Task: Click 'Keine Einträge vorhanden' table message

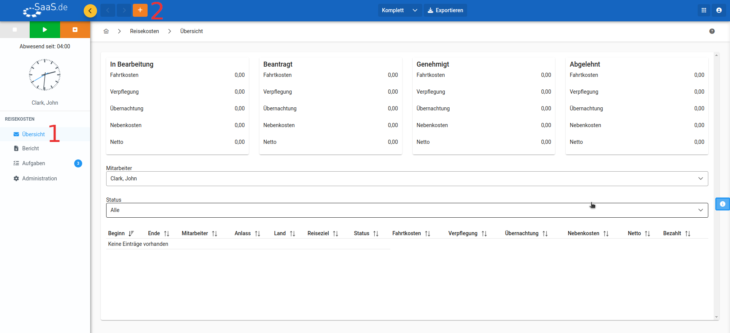Action: pos(138,244)
